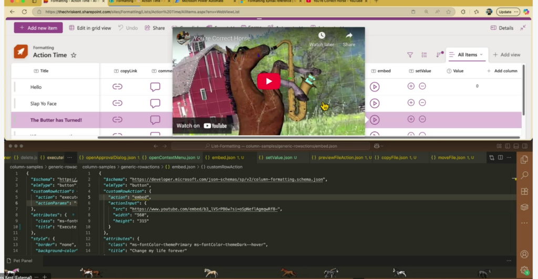The height and width of the screenshot is (279, 538).
Task: Open the Value column header menu
Action: pyautogui.click(x=455, y=71)
